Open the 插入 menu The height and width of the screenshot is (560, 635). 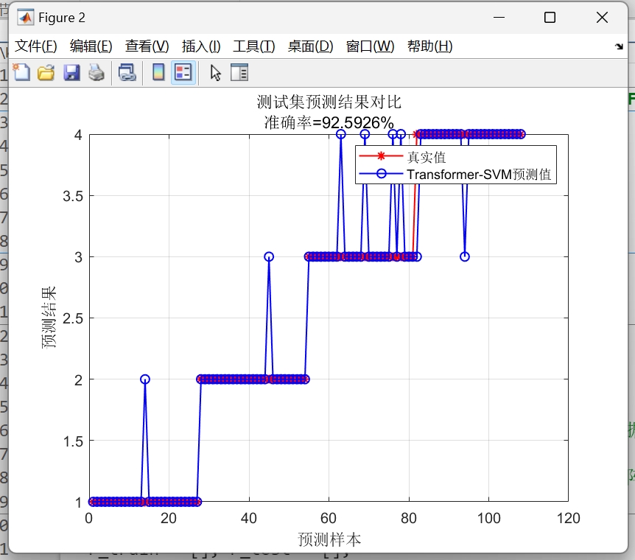click(x=199, y=45)
